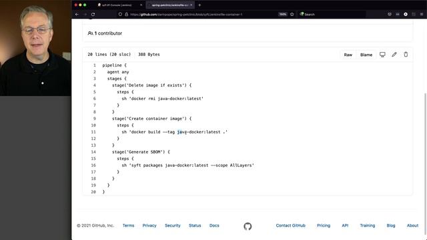The image size is (427, 240).
Task: Click the '388 Bytes' file size text
Action: click(149, 55)
